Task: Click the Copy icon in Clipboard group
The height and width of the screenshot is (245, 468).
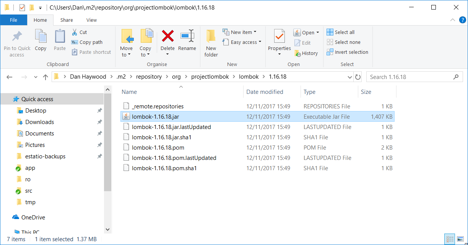Action: point(41,37)
